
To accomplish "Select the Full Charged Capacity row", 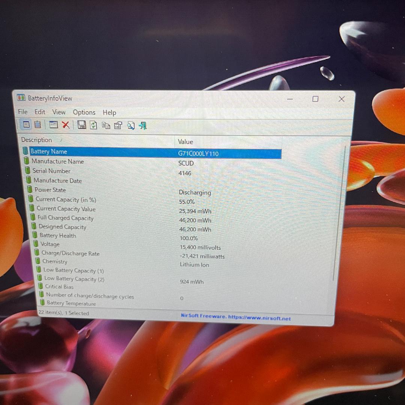I will tap(65, 218).
